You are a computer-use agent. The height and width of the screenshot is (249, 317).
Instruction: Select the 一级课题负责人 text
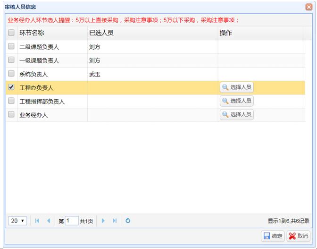pos(39,60)
